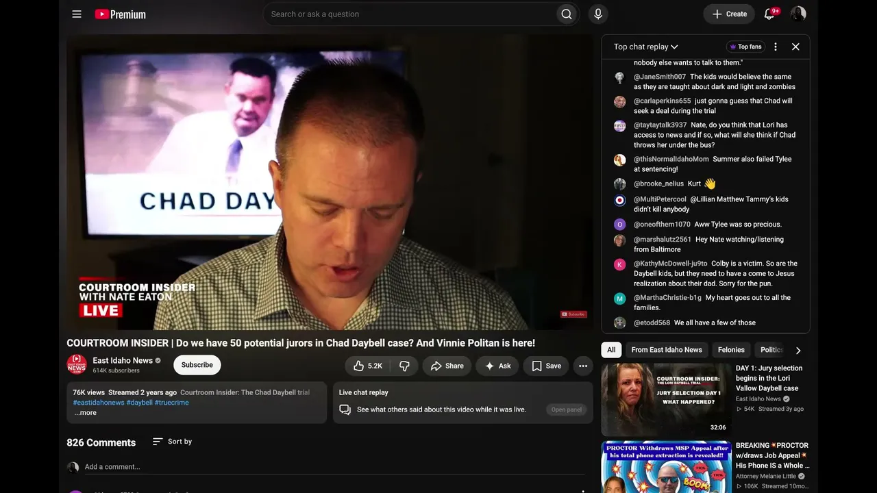Image resolution: width=877 pixels, height=493 pixels.
Task: Open @brooke_nelius chat avatar
Action: click(620, 184)
